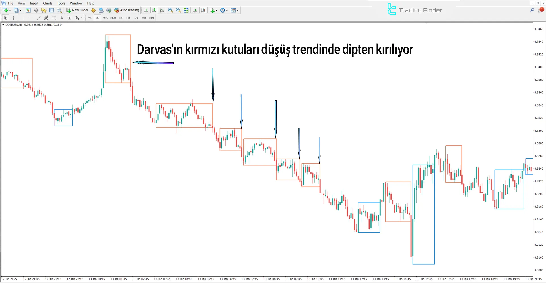This screenshot has height=283, width=546.
Task: Expand the New Chart dropdown arrow
Action: point(10,10)
